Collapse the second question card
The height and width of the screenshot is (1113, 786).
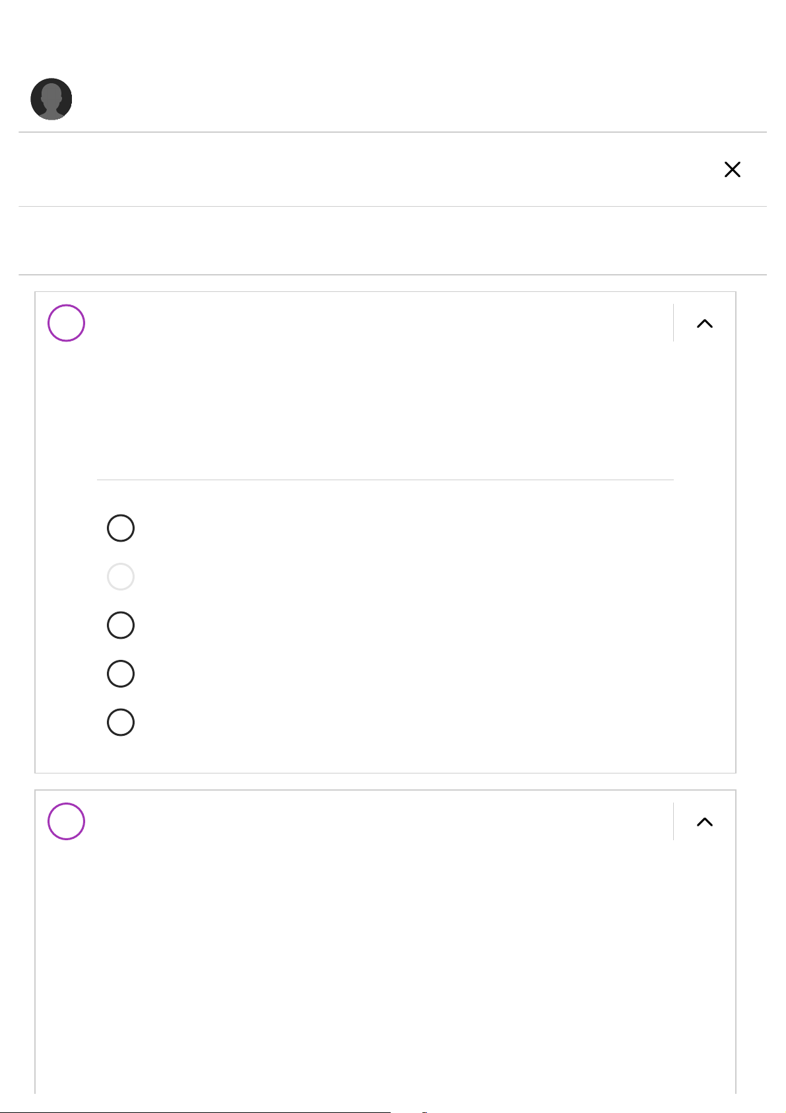coord(704,822)
